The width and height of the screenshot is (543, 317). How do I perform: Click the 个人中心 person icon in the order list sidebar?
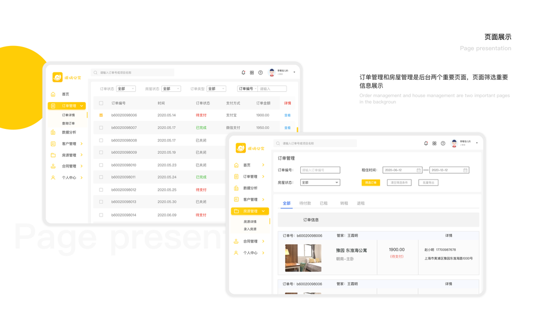(53, 178)
